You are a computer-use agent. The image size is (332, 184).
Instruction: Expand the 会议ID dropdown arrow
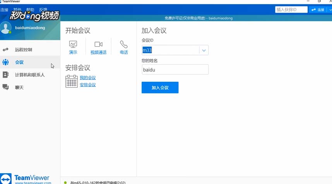(204, 51)
